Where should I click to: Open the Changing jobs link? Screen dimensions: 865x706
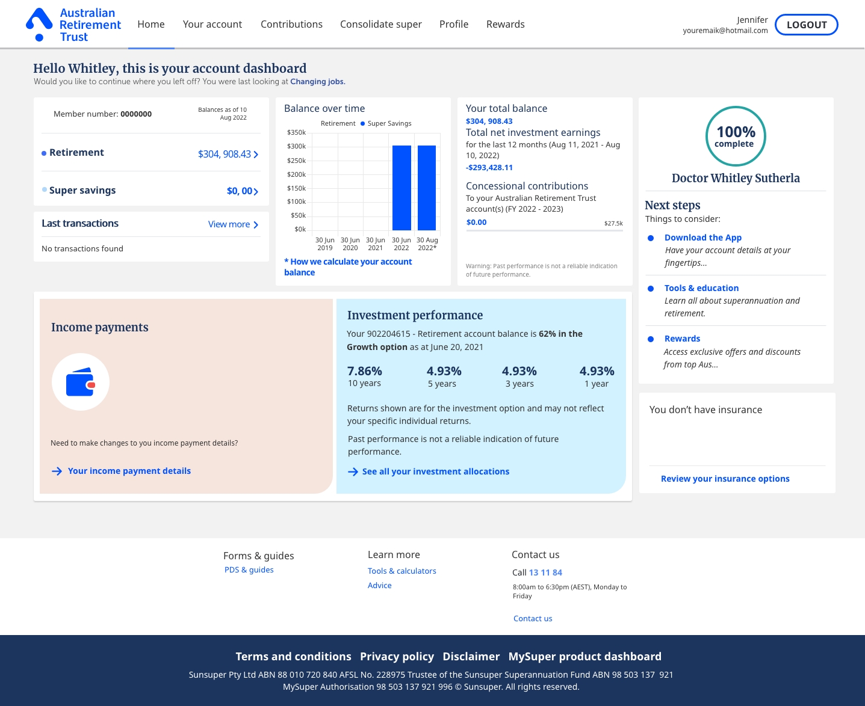(x=317, y=82)
